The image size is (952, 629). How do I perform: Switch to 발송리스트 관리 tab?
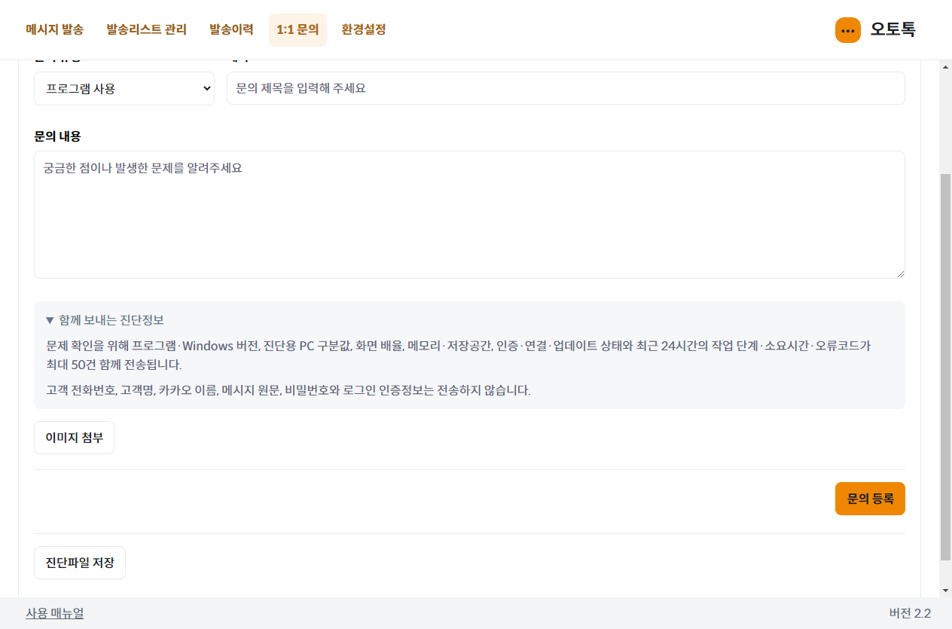click(x=147, y=30)
